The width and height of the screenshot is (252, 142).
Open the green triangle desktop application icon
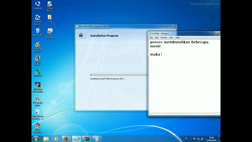coord(38,73)
